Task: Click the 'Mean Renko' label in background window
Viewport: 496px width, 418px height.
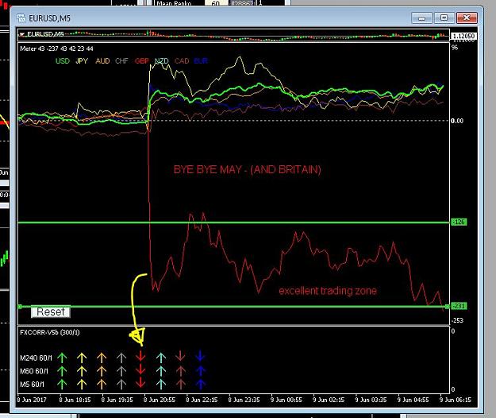Action: 174,3
